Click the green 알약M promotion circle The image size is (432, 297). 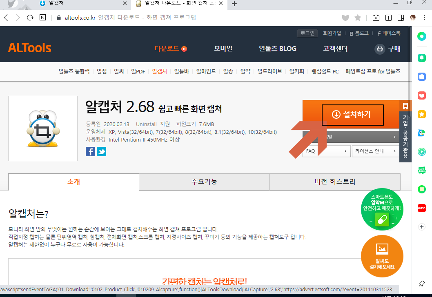click(x=382, y=209)
